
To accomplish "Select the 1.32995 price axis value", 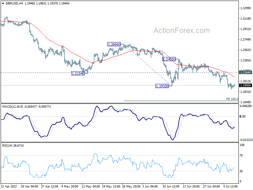I will point(246,8).
